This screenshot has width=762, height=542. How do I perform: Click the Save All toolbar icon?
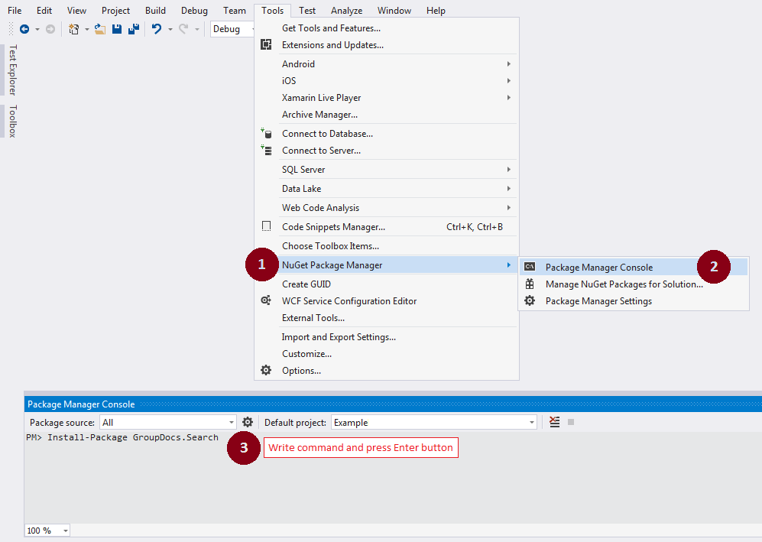click(133, 29)
